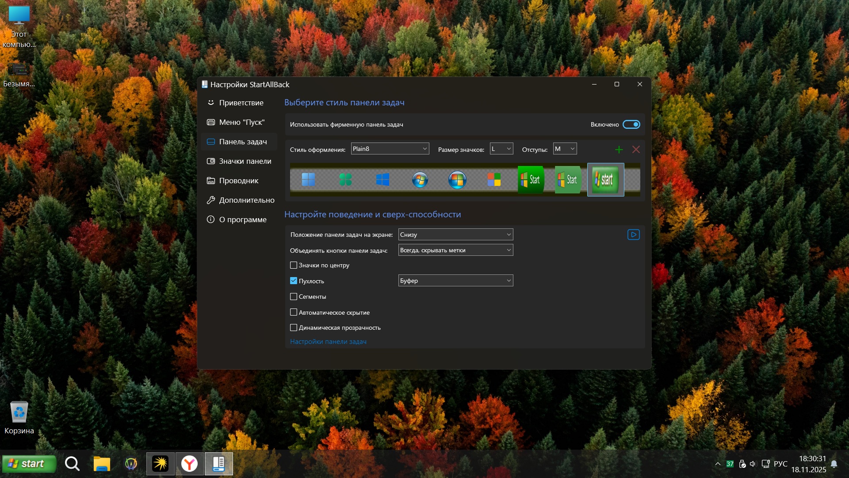
Task: Select the Windows 11 blue start button style
Action: (308, 180)
